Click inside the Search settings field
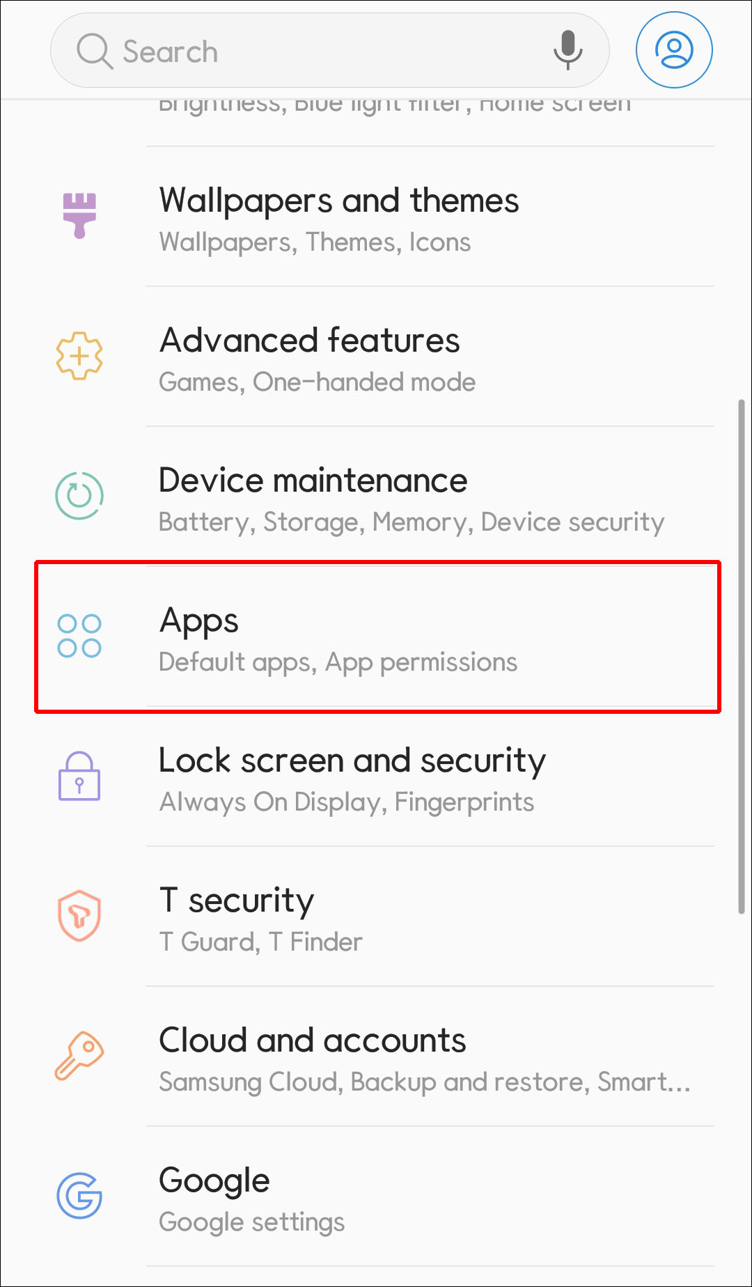The height and width of the screenshot is (1287, 752). coord(320,52)
